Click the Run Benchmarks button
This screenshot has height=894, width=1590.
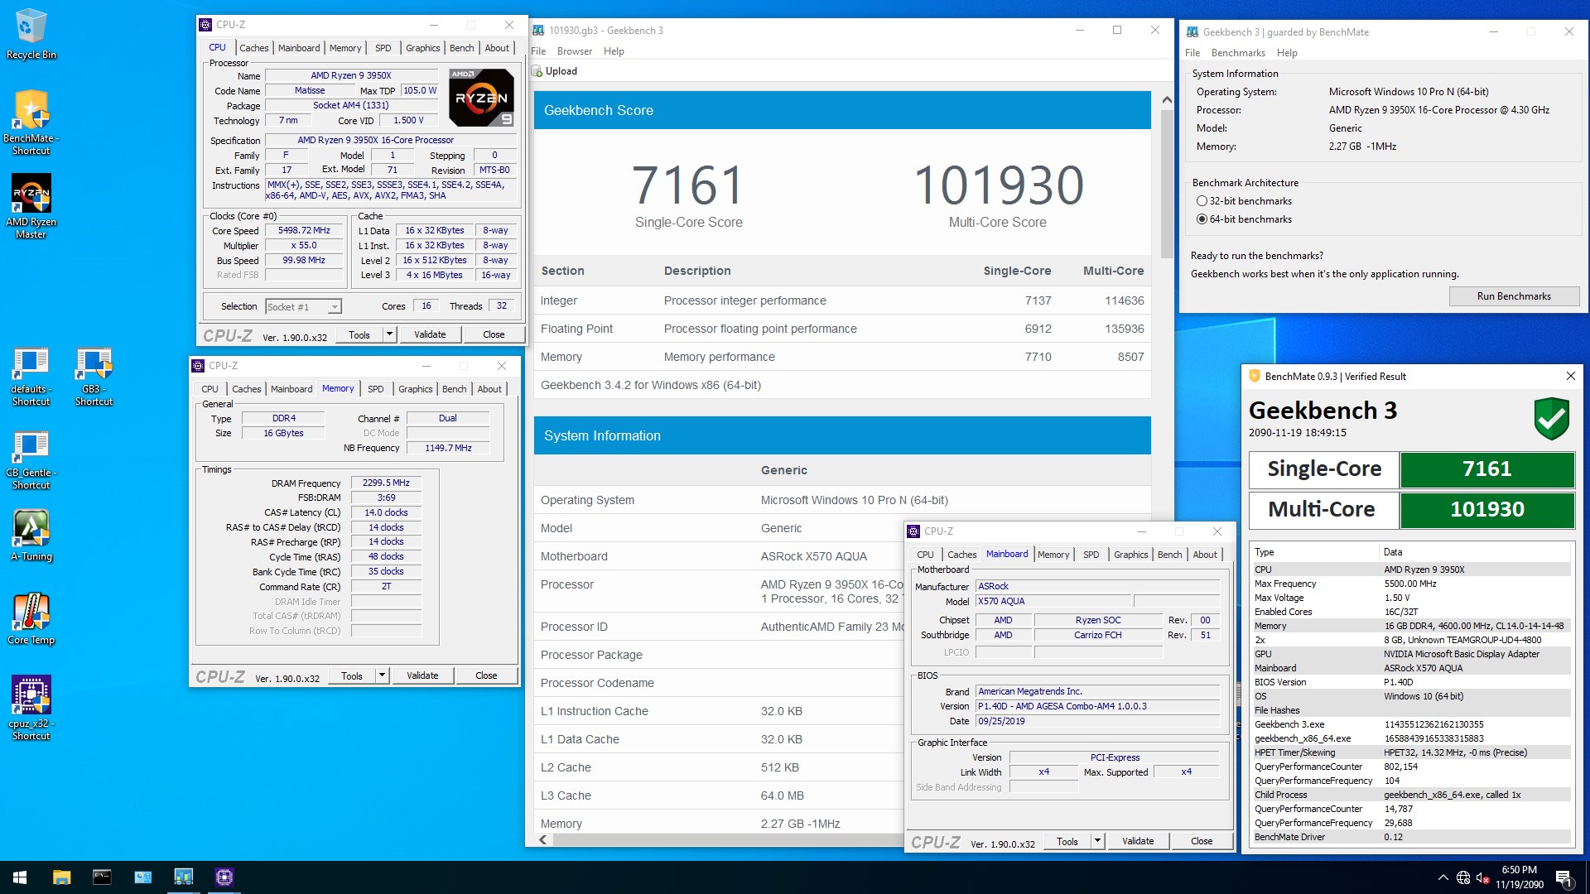pos(1514,296)
